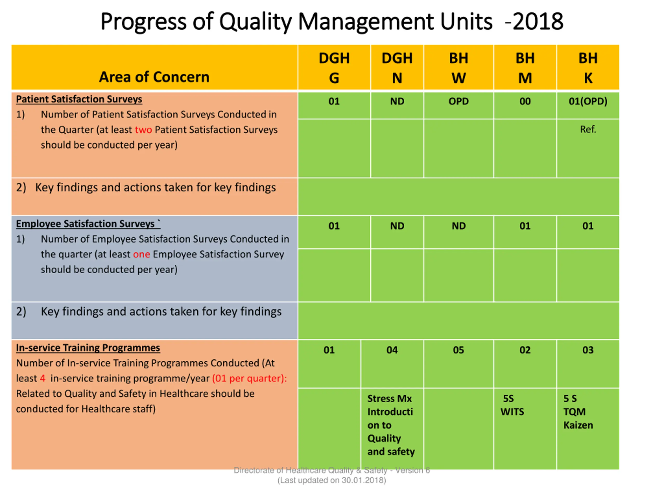Click 'ND' in Employee Satisfaction row under BH W
The image size is (664, 498).
[x=459, y=226]
